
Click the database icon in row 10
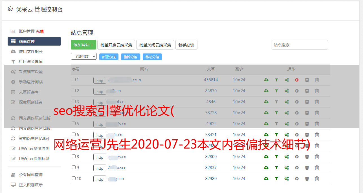(x=307, y=179)
